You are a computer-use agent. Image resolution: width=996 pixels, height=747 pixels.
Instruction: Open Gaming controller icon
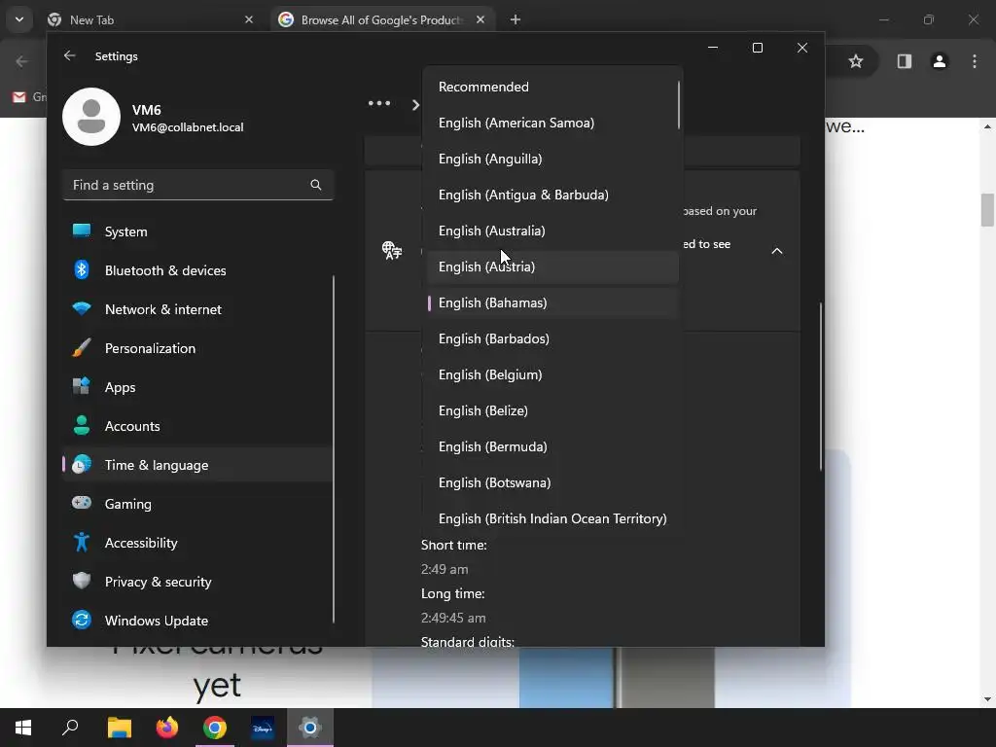point(82,503)
